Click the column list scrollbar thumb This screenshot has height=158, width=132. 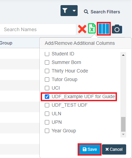(x=123, y=124)
